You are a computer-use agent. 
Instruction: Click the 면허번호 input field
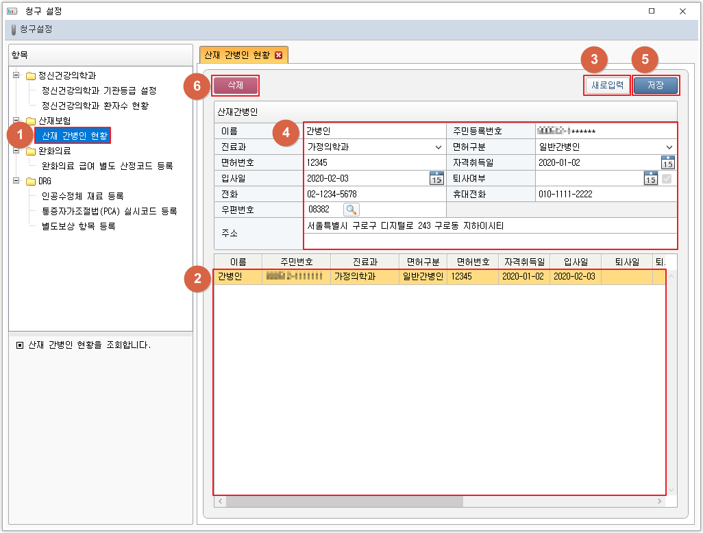pos(374,162)
